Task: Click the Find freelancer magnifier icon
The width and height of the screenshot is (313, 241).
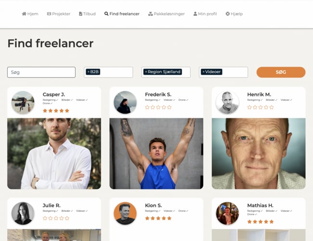Action: pos(106,14)
